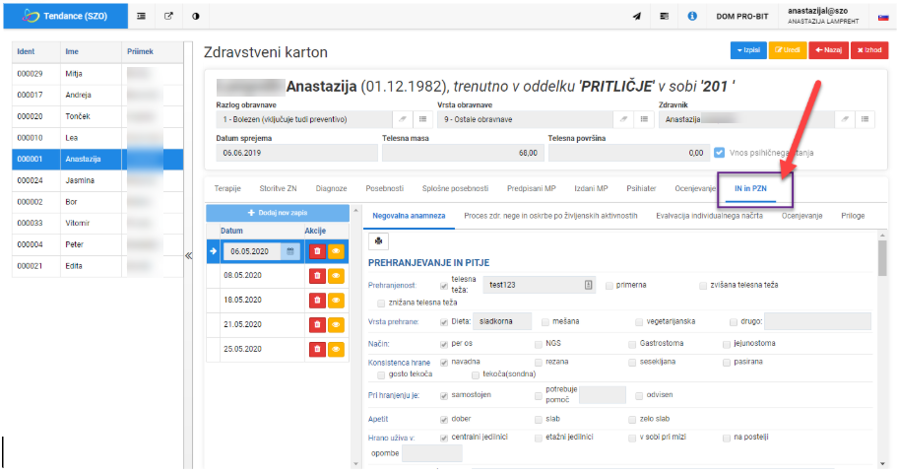Screen dimensions: 897x474
Task: Clear Razlog obravnave with eraser icon
Action: pyautogui.click(x=402, y=119)
